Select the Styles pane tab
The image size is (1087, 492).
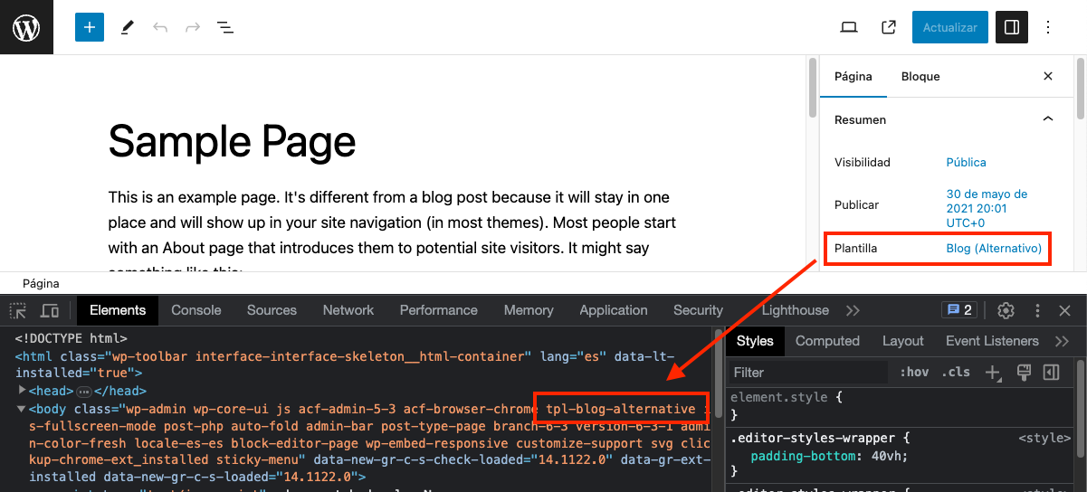click(x=755, y=341)
